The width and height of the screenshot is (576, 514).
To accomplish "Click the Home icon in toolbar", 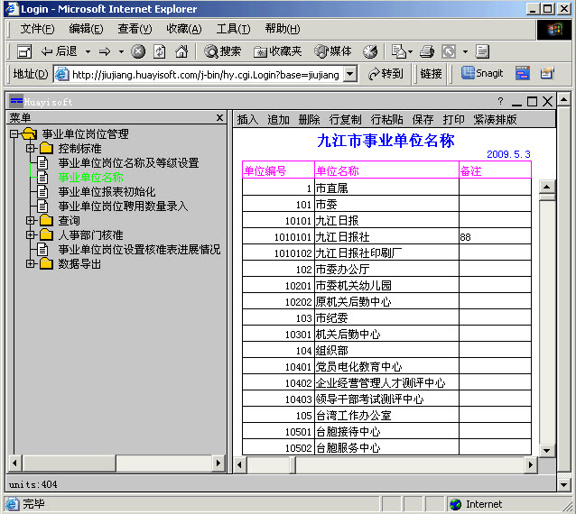I will pyautogui.click(x=181, y=51).
